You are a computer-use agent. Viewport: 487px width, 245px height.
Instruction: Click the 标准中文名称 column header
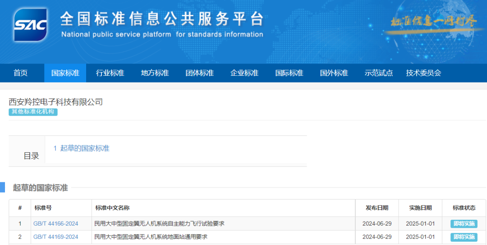coord(112,208)
